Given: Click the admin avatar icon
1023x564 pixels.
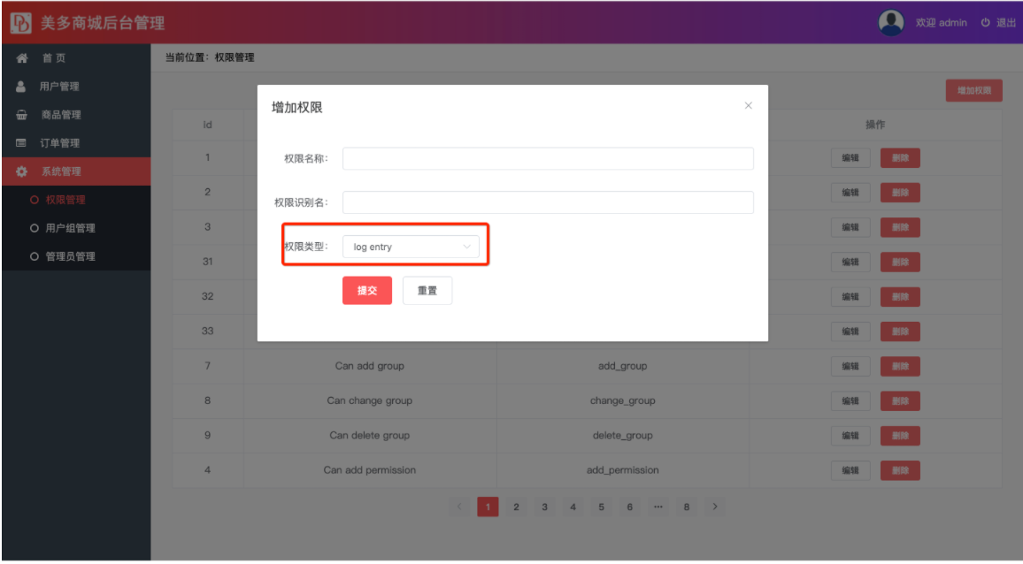Looking at the screenshot, I should [x=890, y=23].
